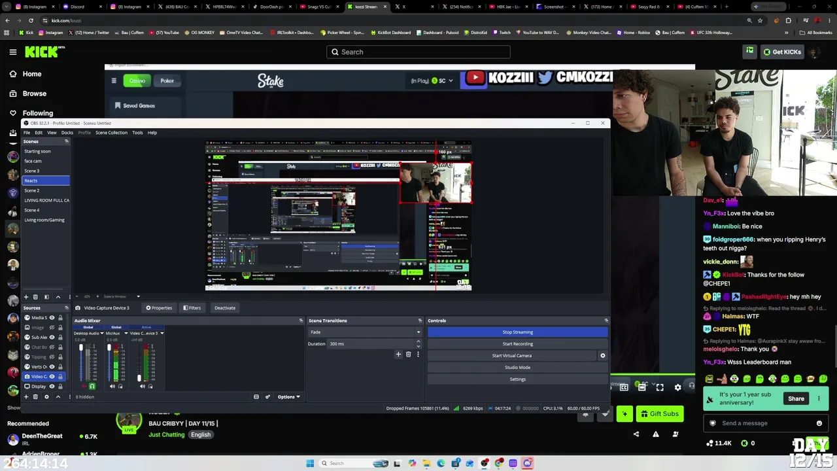Screen dimensions: 837x471
Task: Hide the Display source
Action: point(52,387)
